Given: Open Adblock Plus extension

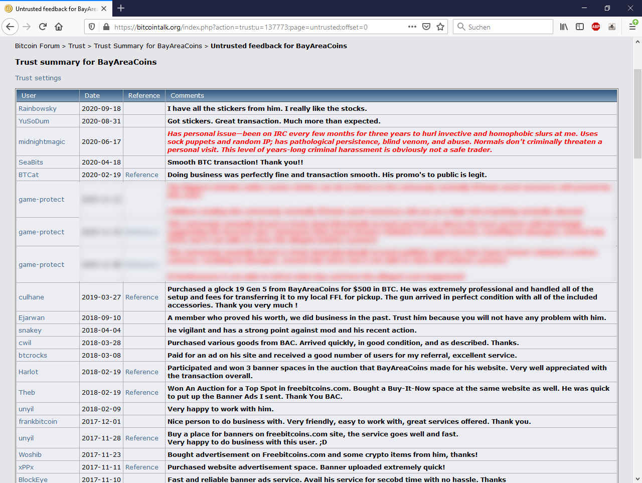Looking at the screenshot, I should point(596,27).
